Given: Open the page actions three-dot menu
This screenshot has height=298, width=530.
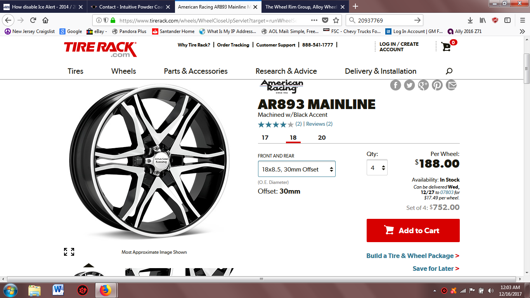Looking at the screenshot, I should (315, 20).
